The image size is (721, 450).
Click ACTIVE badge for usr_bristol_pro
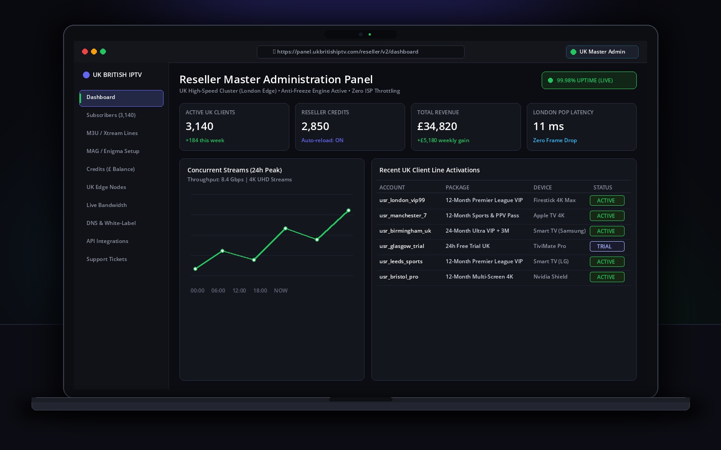tap(607, 277)
